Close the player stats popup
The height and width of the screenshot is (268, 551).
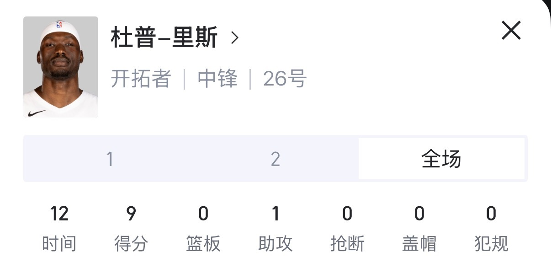pyautogui.click(x=511, y=31)
